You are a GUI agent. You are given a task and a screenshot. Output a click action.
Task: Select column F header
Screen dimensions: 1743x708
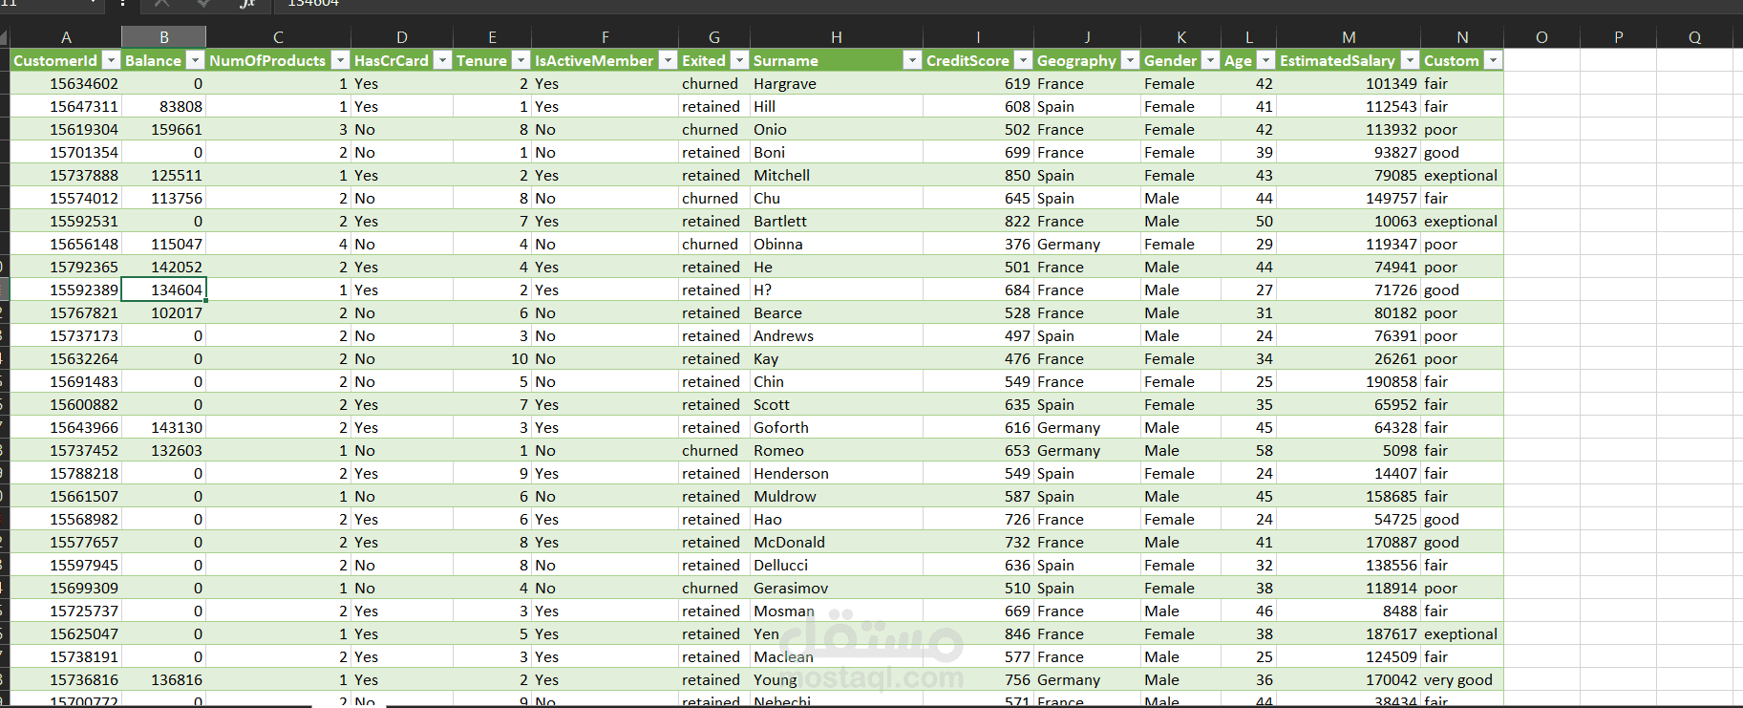pos(605,37)
